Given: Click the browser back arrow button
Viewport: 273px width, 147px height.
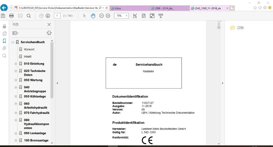Looking at the screenshot, I should pyautogui.click(x=4, y=8).
